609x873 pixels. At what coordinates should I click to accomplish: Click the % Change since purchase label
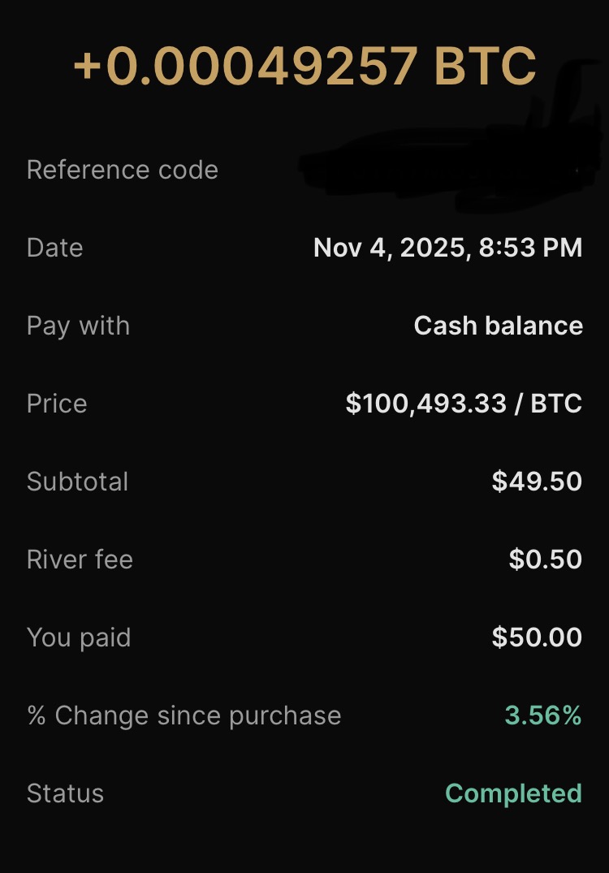tap(184, 715)
